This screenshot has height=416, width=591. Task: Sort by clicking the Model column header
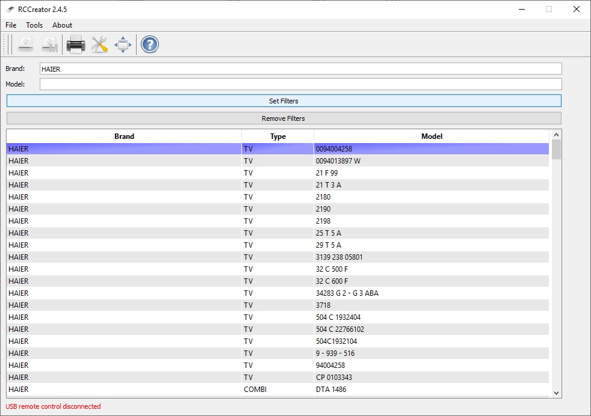pyautogui.click(x=432, y=136)
